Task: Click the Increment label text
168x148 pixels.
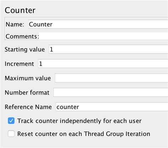Action: [19, 64]
